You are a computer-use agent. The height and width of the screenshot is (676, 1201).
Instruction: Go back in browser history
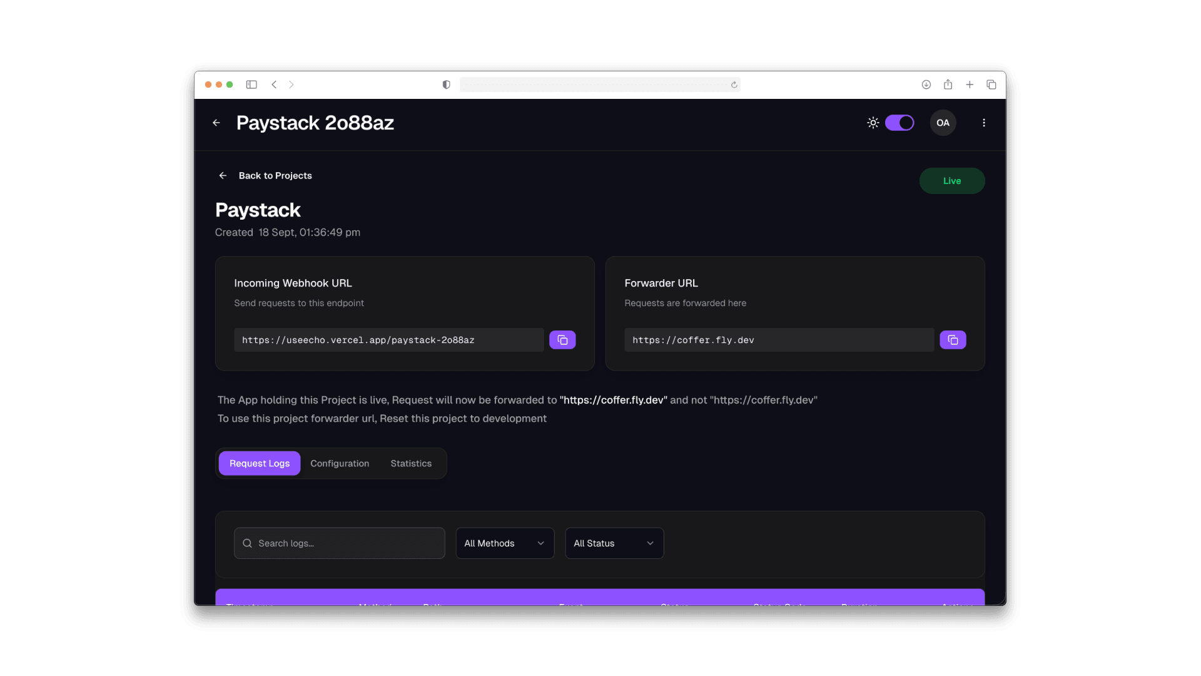click(274, 84)
